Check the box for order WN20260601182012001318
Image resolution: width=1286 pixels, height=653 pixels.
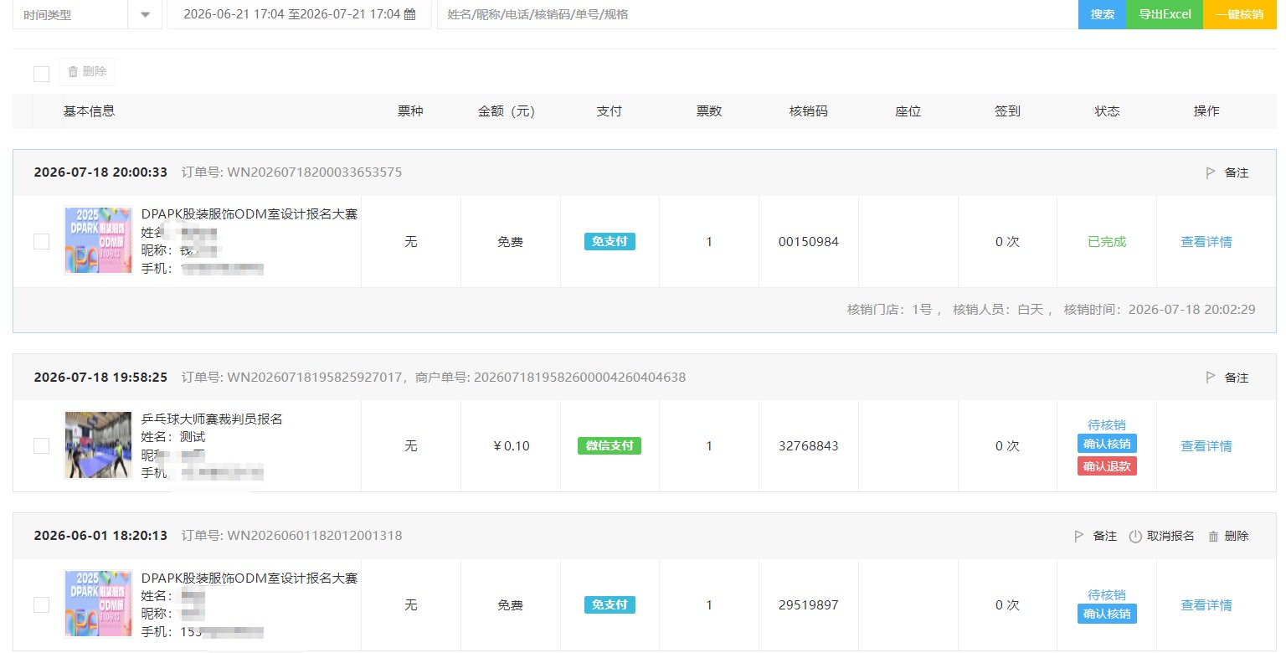click(x=41, y=604)
